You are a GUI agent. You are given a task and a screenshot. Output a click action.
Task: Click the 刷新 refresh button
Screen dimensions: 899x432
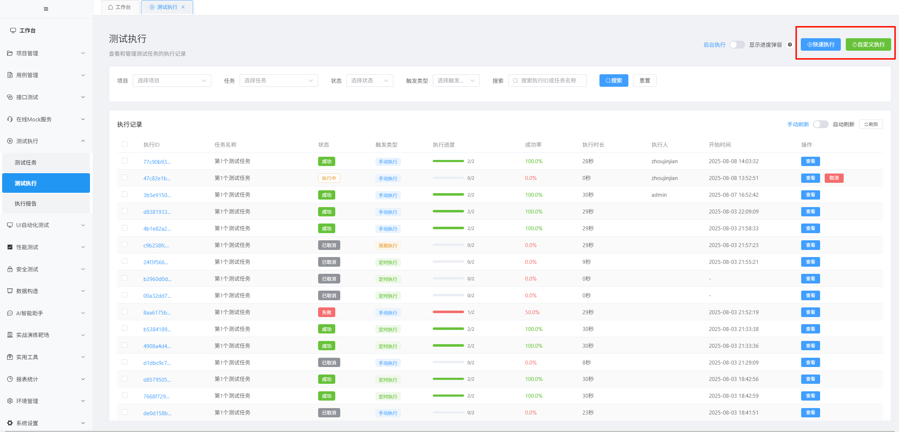(x=871, y=124)
